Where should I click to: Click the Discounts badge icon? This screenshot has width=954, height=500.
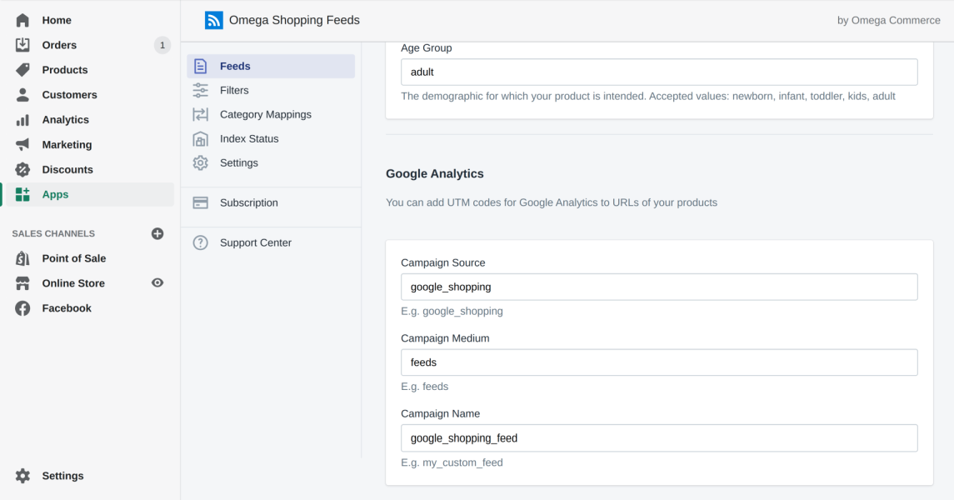(x=22, y=170)
